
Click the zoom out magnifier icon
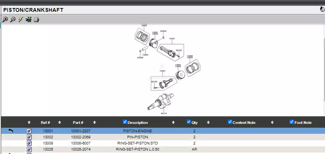(x=13, y=20)
